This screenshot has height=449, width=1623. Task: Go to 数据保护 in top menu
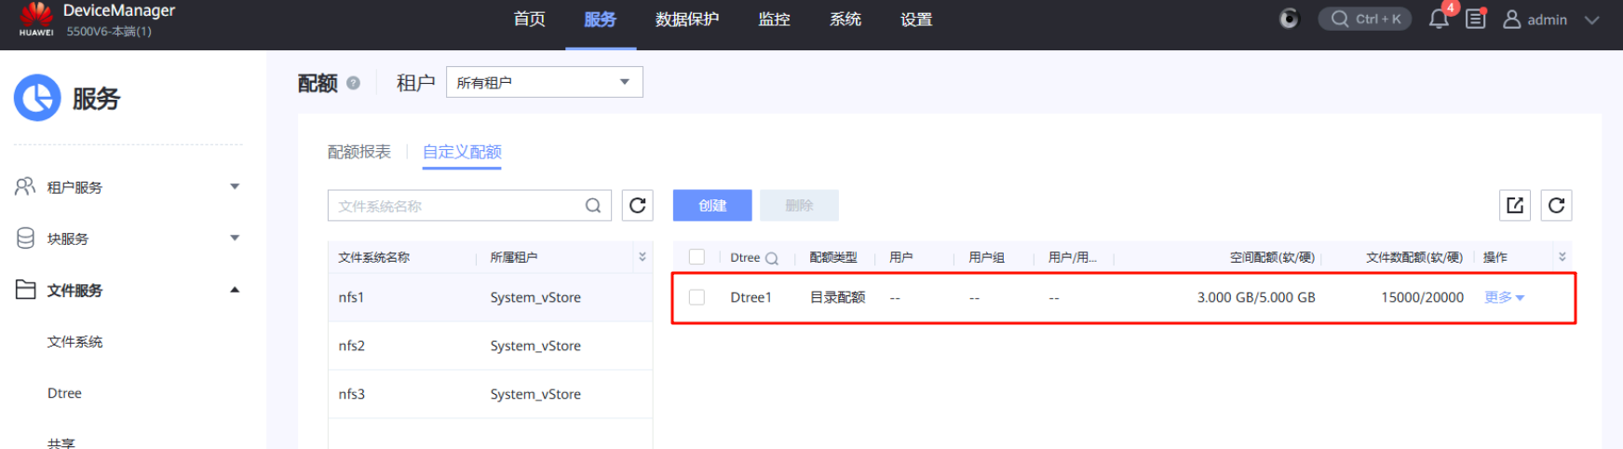click(x=687, y=20)
